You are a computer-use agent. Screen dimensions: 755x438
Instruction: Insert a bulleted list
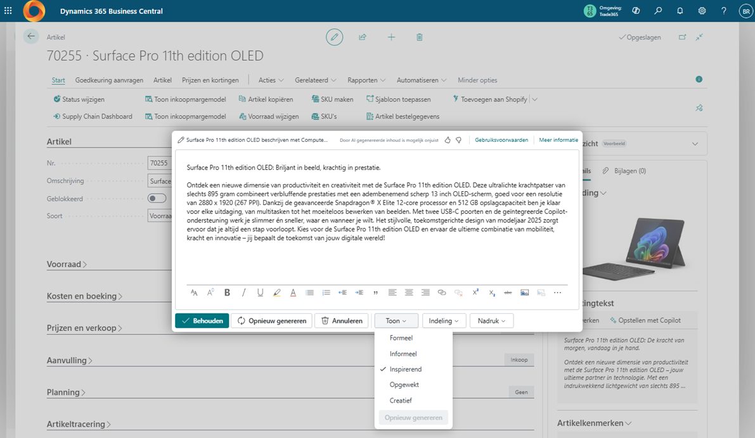[x=309, y=292]
